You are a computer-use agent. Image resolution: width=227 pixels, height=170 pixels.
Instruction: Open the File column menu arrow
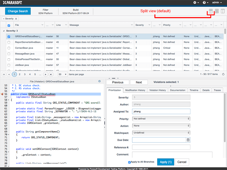42,25
